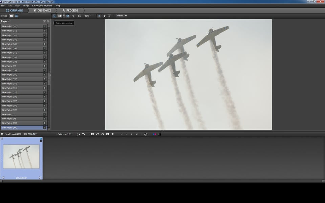Select New Project (190)

click(24, 70)
